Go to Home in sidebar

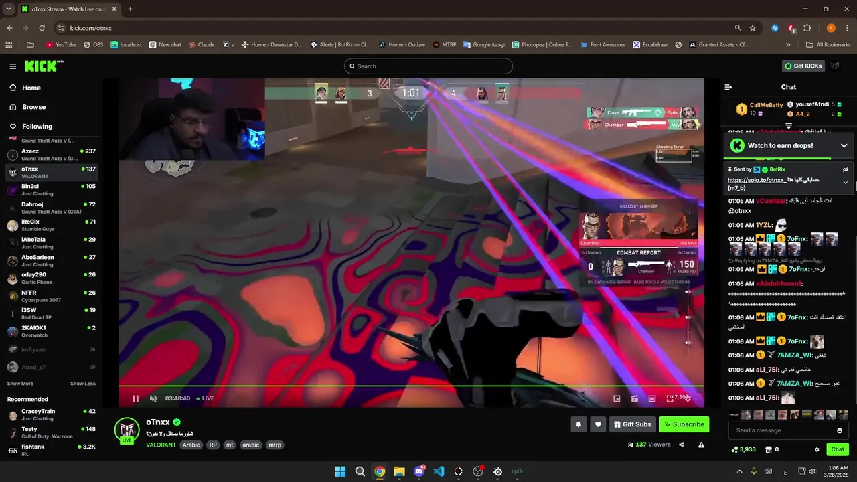click(x=25, y=88)
